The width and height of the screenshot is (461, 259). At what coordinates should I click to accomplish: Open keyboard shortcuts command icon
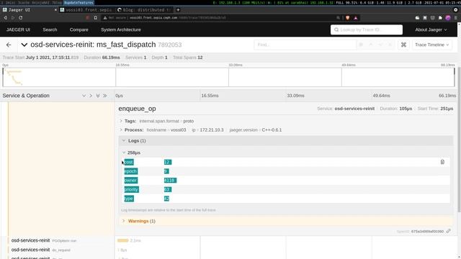click(x=403, y=45)
